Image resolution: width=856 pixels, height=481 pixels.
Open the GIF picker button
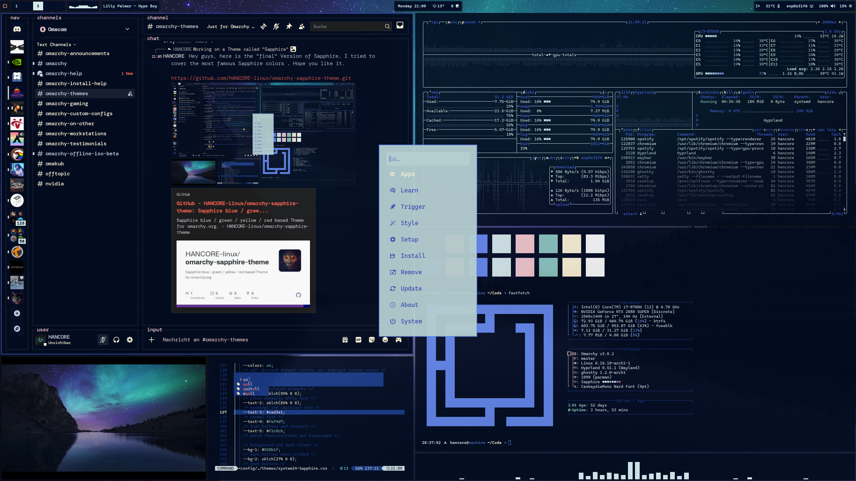[358, 340]
